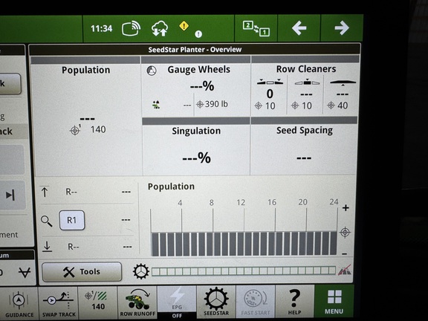Tap the Swap Track button

click(x=59, y=303)
